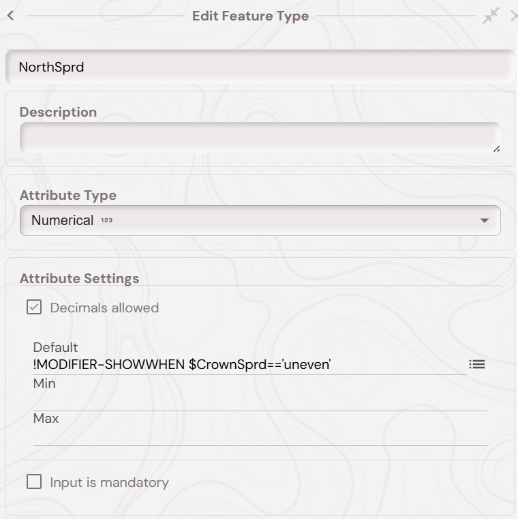Open the Attribute Type dropdown showing Numerical
Viewport: 518px width, 519px height.
point(259,221)
